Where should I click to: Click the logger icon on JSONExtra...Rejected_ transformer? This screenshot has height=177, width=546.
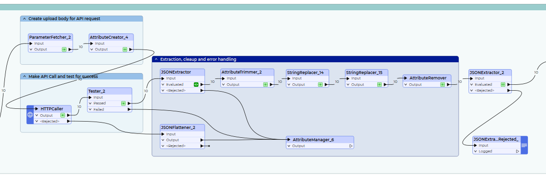click(x=524, y=145)
